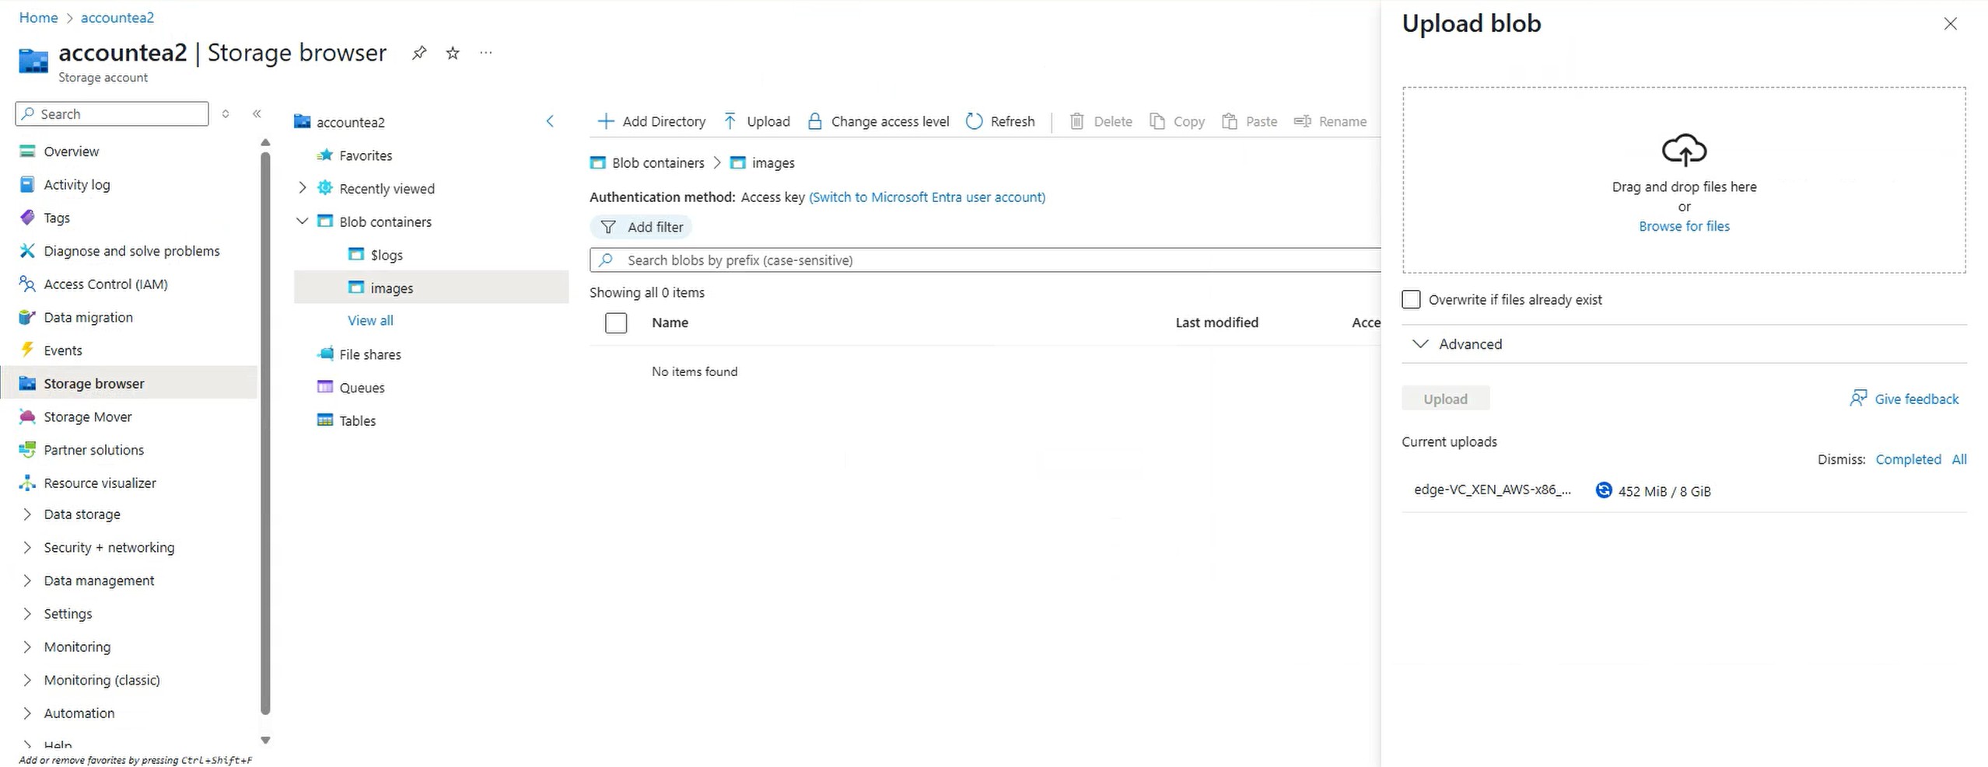Click the Paste toolbar item
The image size is (1988, 767).
1250,121
